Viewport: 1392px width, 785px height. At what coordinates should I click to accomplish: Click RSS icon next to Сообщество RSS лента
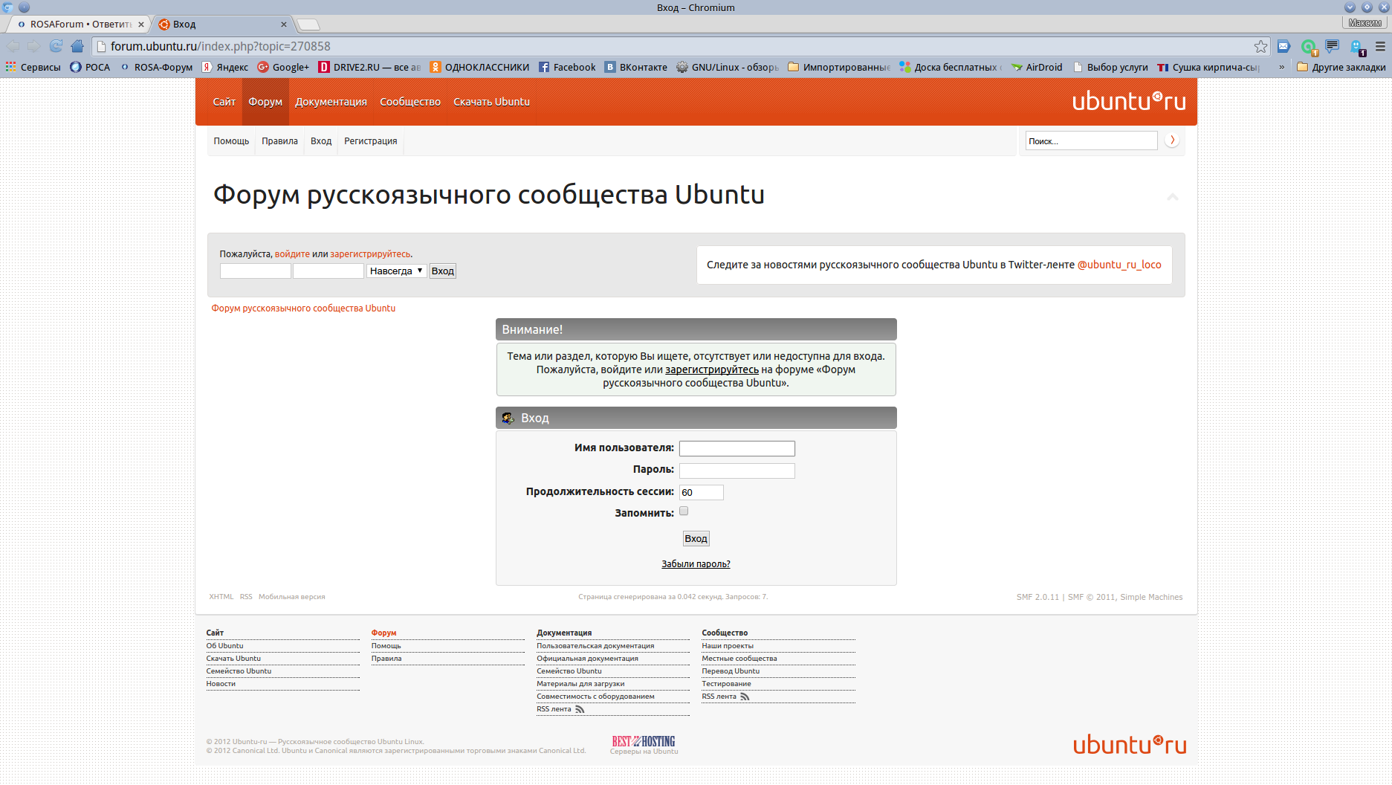tap(745, 697)
